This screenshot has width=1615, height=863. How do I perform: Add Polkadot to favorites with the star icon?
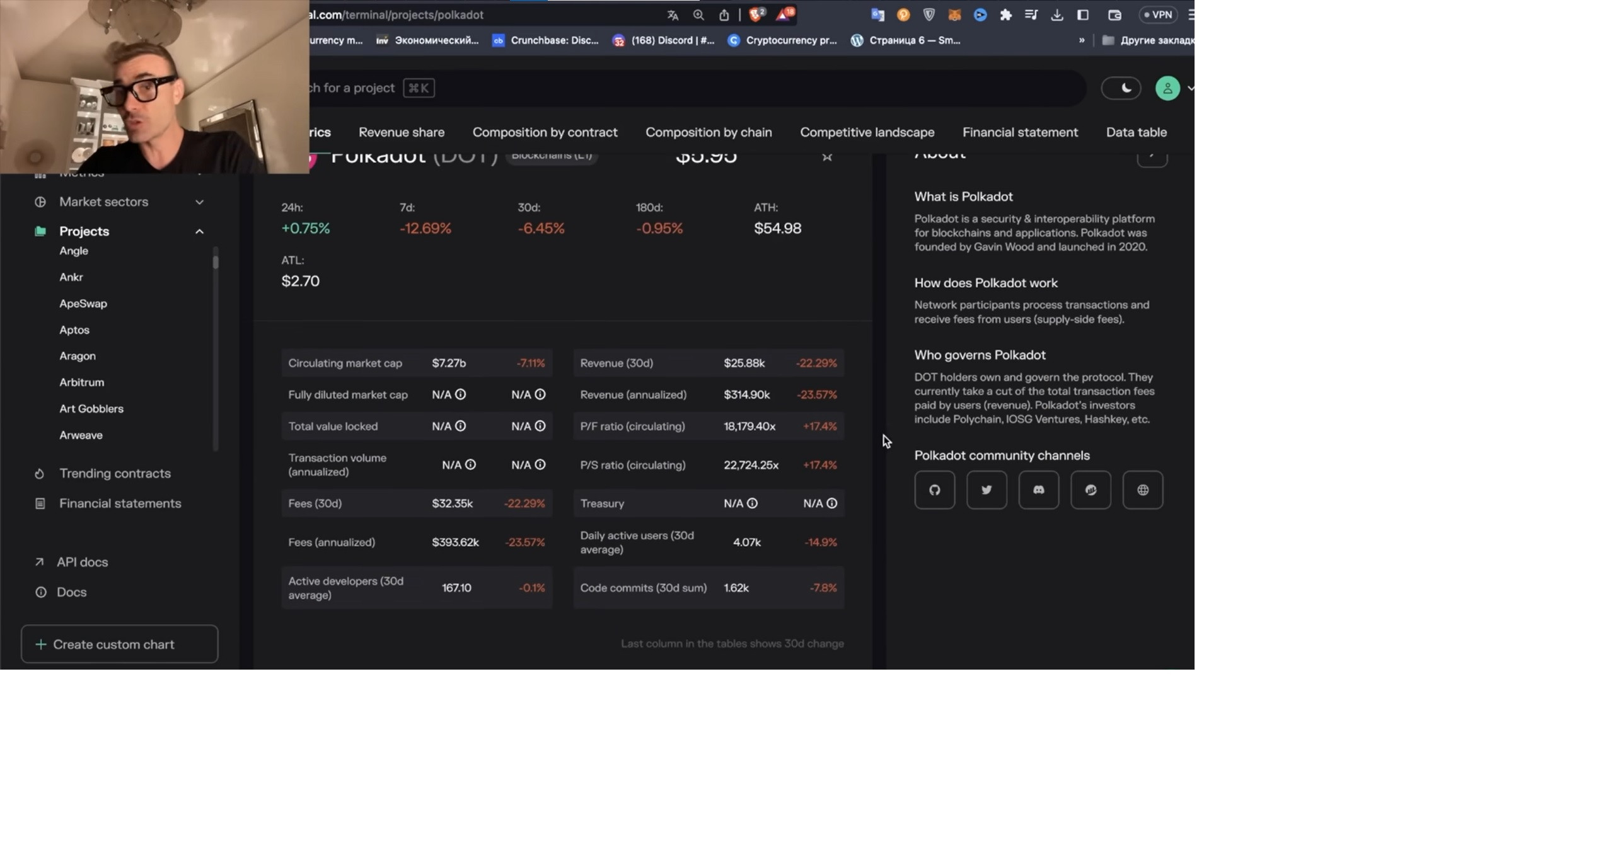(x=827, y=157)
